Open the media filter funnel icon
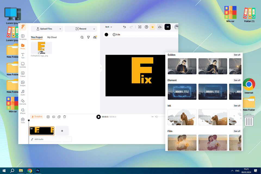261x174 pixels. [x=88, y=37]
